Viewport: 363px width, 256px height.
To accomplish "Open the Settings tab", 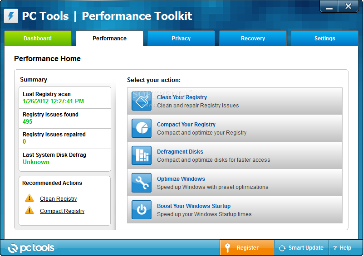I will point(324,39).
